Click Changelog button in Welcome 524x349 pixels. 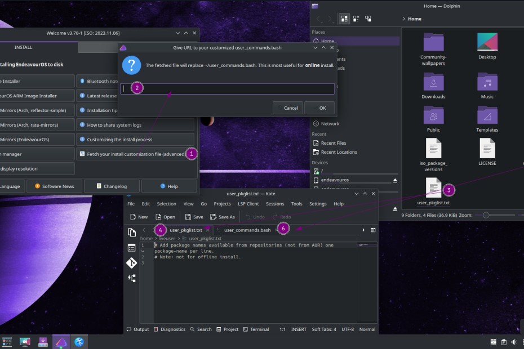112,186
